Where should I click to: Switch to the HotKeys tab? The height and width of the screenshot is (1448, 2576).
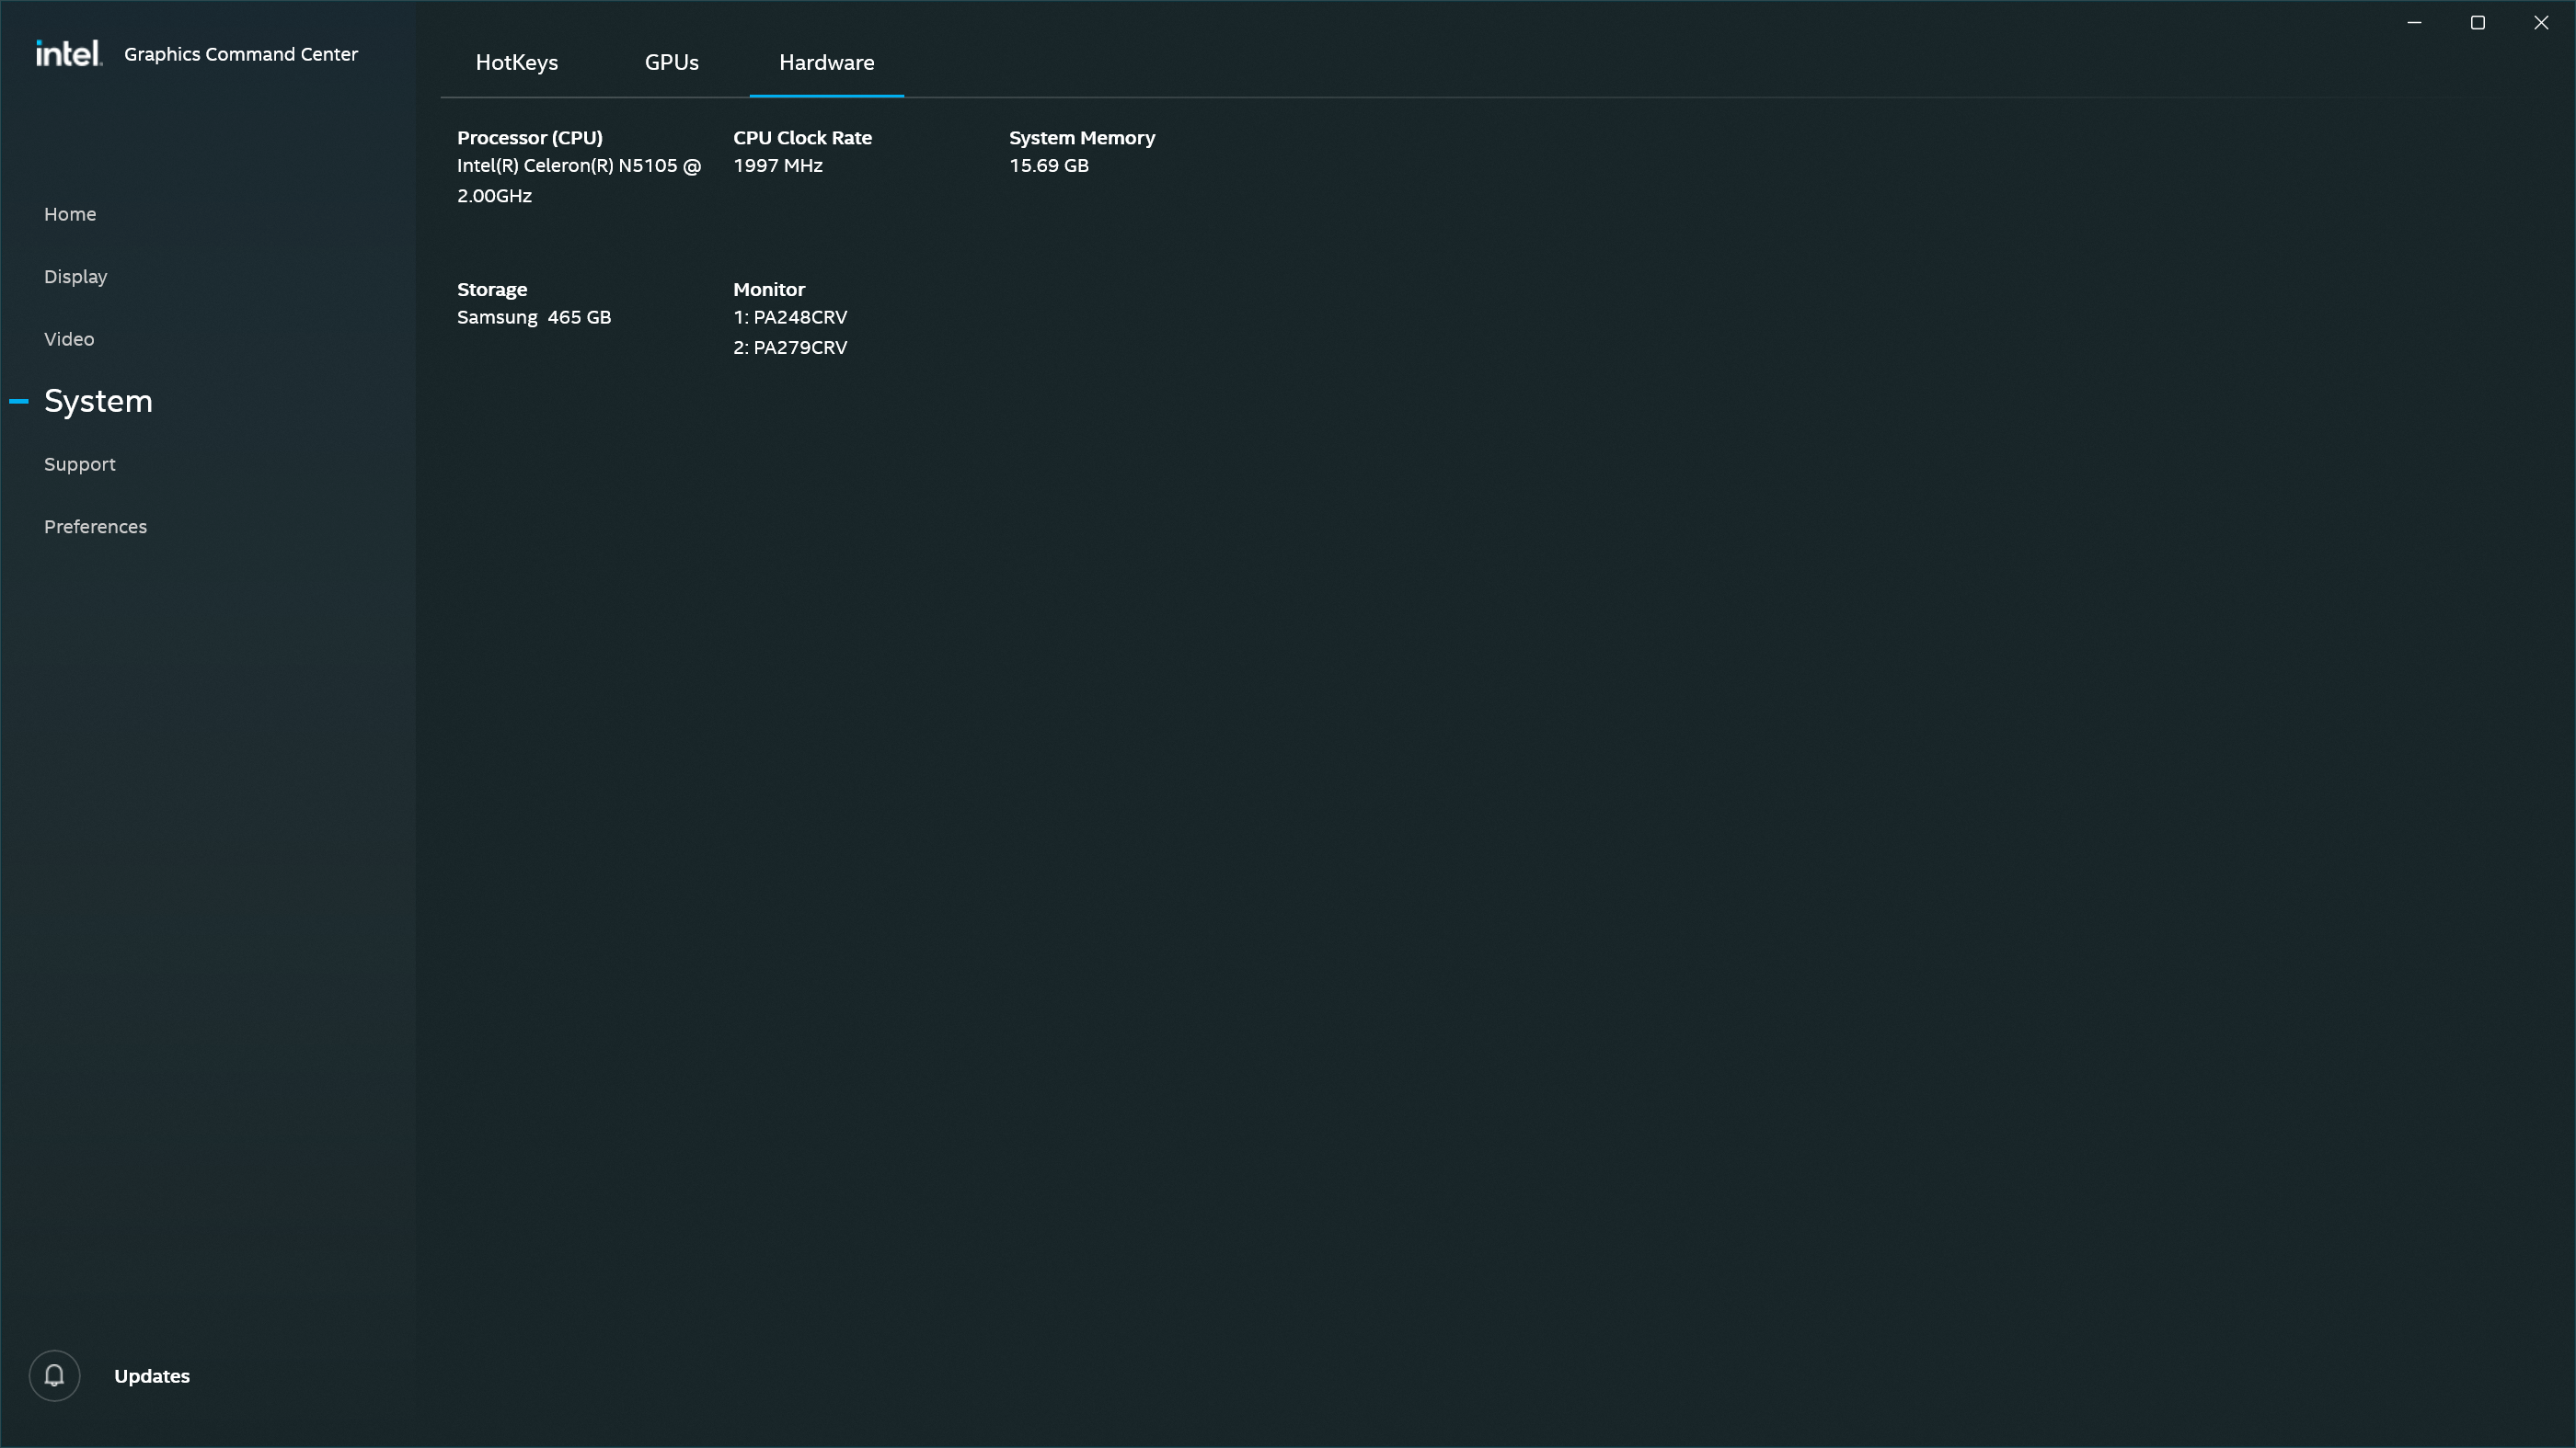pyautogui.click(x=516, y=63)
